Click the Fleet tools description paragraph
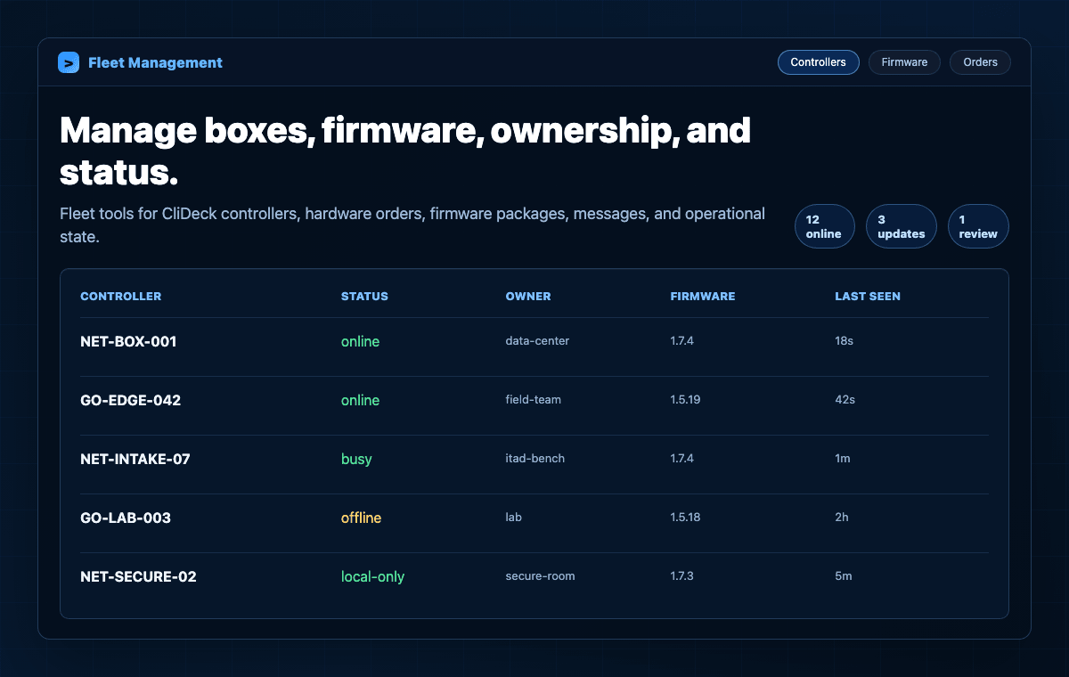The height and width of the screenshot is (677, 1069). tap(412, 226)
